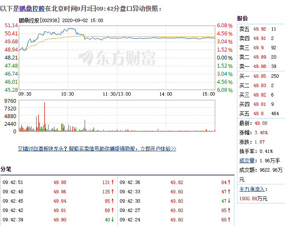Click the 40 volume with down arrow

[x=109, y=220]
